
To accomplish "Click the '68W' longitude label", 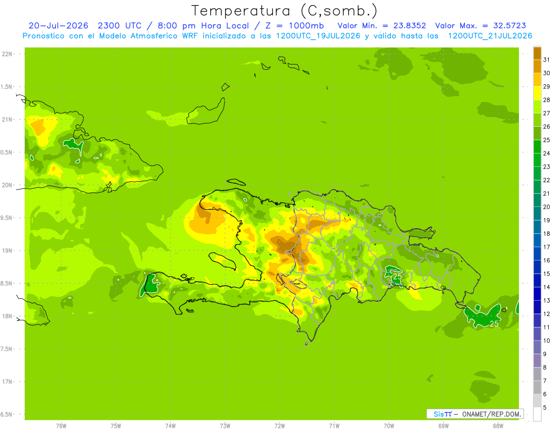I will [498, 426].
